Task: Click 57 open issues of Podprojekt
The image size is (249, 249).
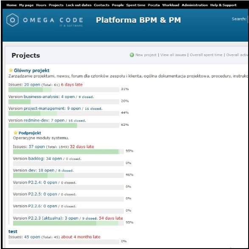Action: pyautogui.click(x=36, y=147)
